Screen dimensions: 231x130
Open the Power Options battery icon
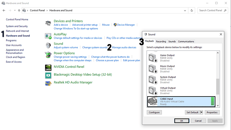tap(48, 55)
